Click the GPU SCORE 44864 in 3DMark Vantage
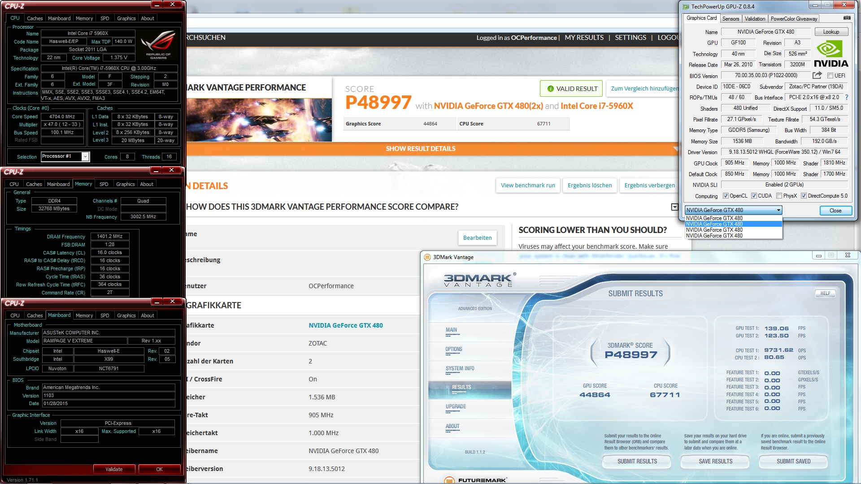861x484 pixels. 595,395
